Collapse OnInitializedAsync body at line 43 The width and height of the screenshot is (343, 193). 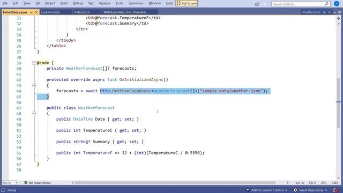(x=34, y=86)
